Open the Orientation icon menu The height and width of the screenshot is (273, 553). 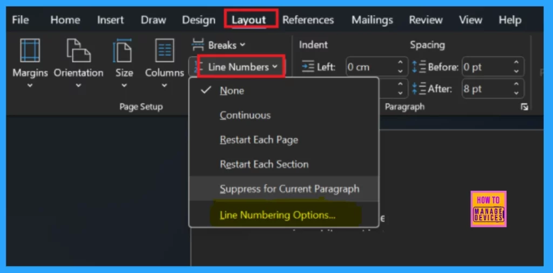pos(79,50)
